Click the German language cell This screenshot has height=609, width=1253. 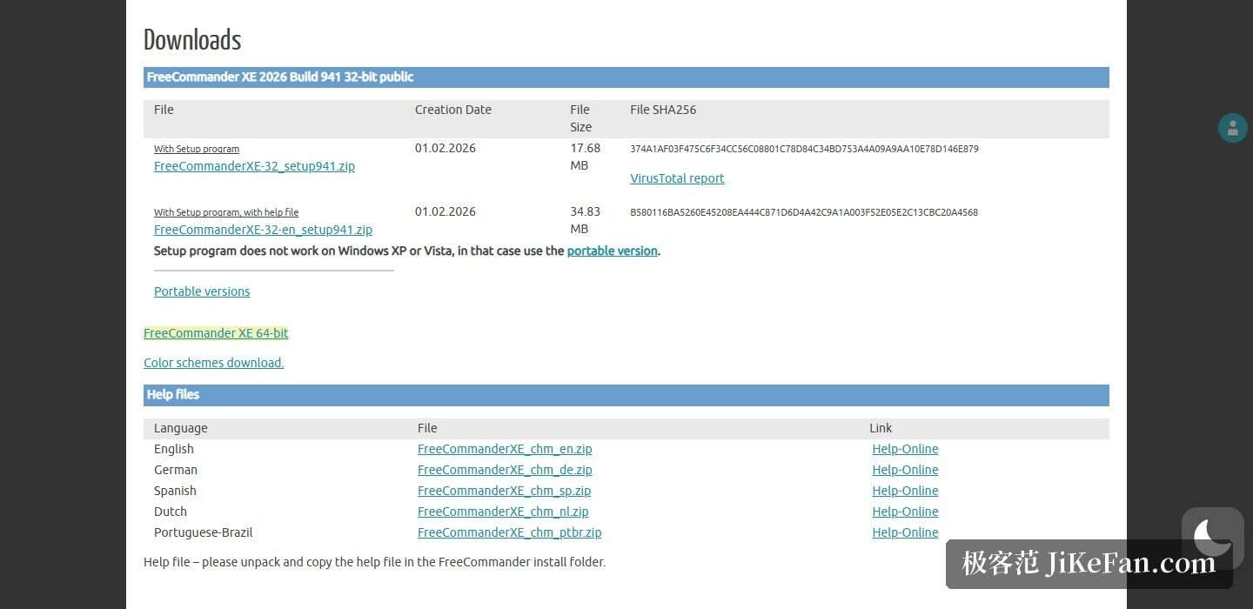coord(176,470)
